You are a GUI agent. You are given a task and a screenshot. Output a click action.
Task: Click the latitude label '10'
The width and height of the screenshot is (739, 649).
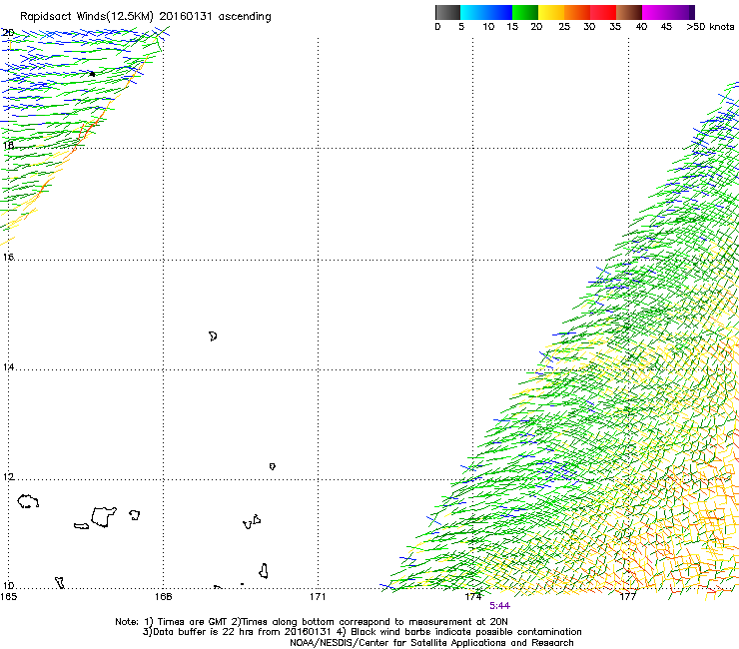[8, 586]
